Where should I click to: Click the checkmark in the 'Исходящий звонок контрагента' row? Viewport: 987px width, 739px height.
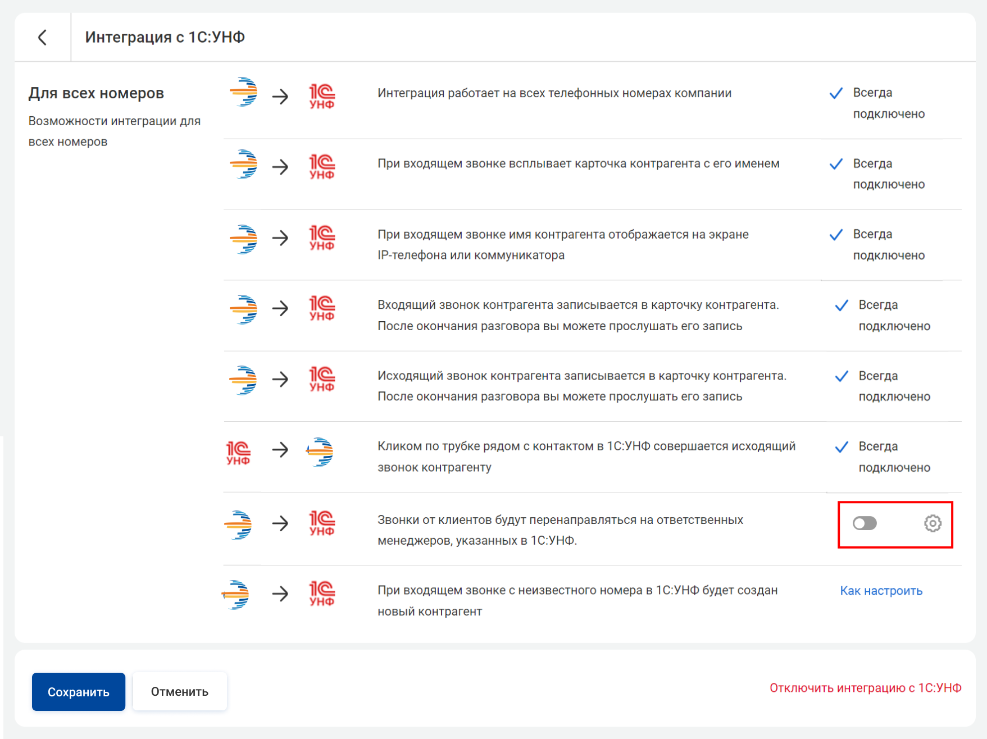coord(842,376)
